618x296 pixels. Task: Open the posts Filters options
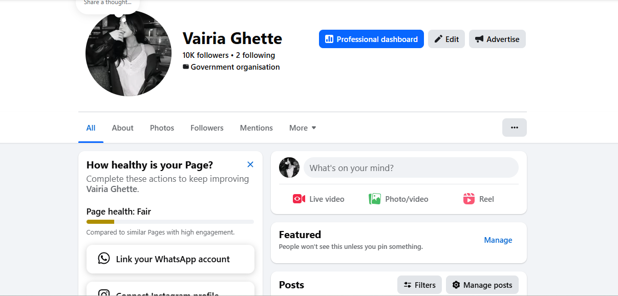(419, 285)
